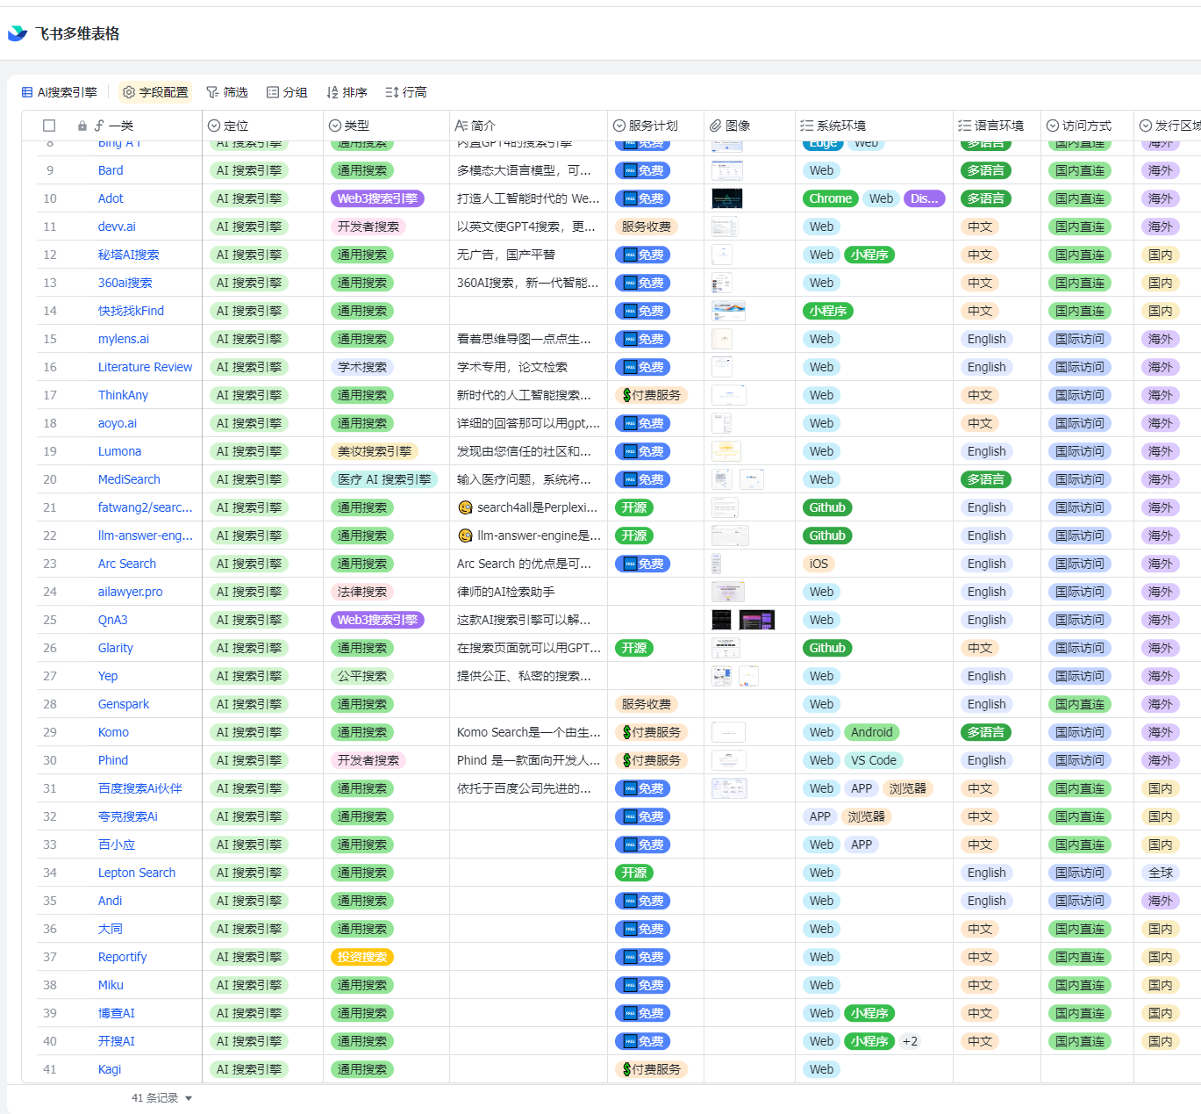1201x1114 pixels.
Task: Open the Arc Search record link
Action: pos(127,564)
